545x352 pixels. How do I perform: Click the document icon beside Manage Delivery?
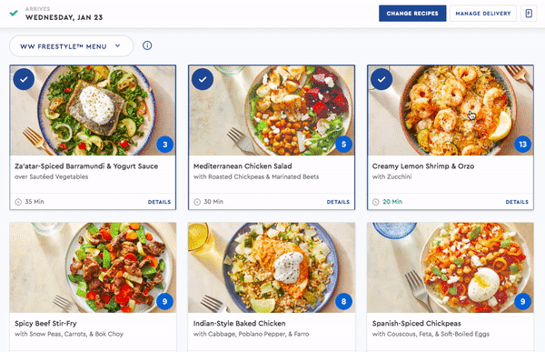529,14
